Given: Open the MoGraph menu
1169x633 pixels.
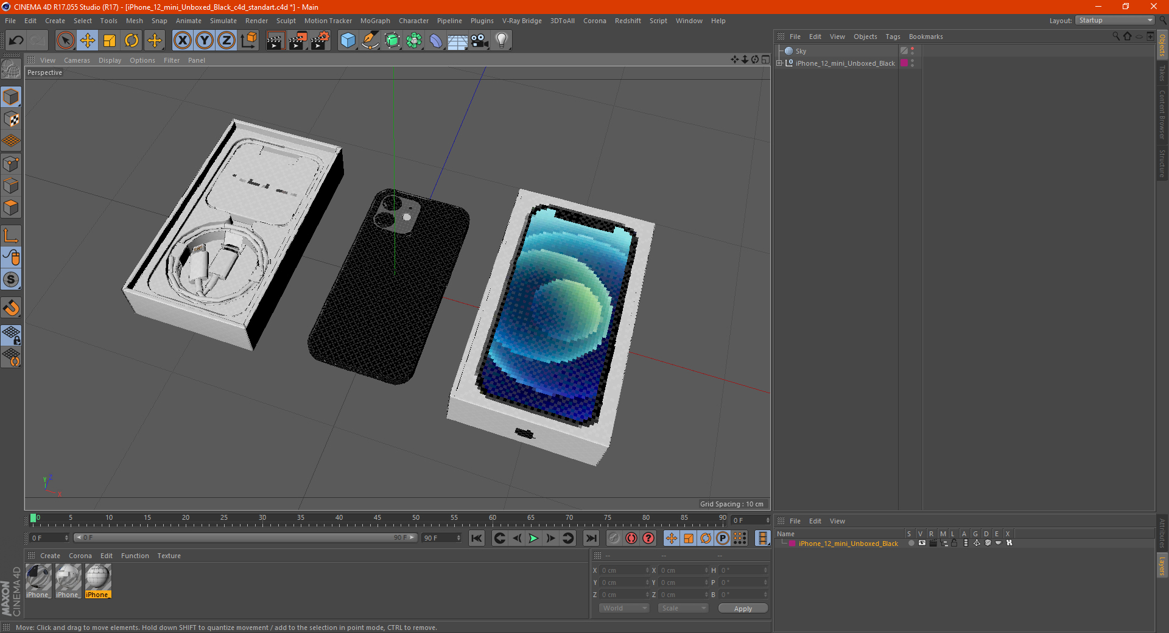Looking at the screenshot, I should coord(375,21).
